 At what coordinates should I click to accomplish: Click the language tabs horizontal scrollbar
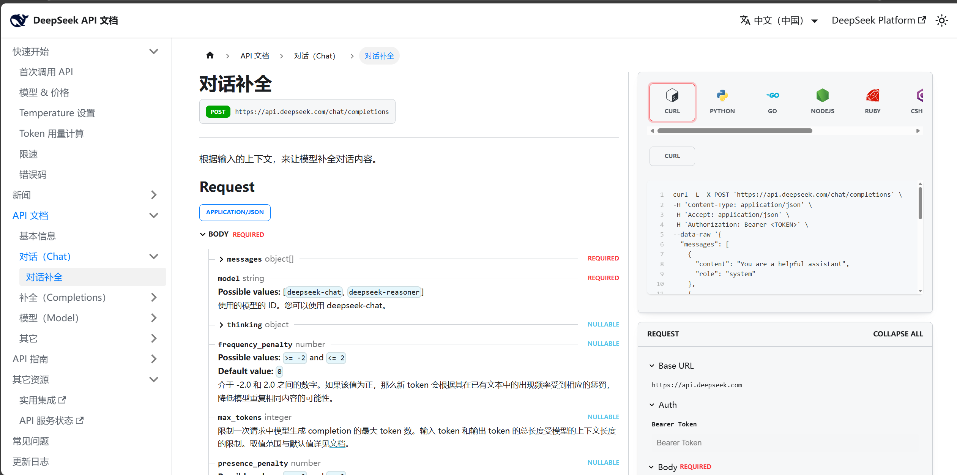(735, 131)
